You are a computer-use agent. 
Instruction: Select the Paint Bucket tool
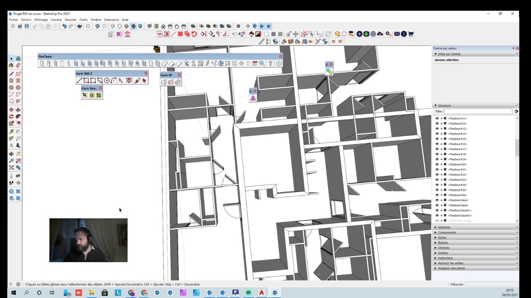pyautogui.click(x=11, y=65)
